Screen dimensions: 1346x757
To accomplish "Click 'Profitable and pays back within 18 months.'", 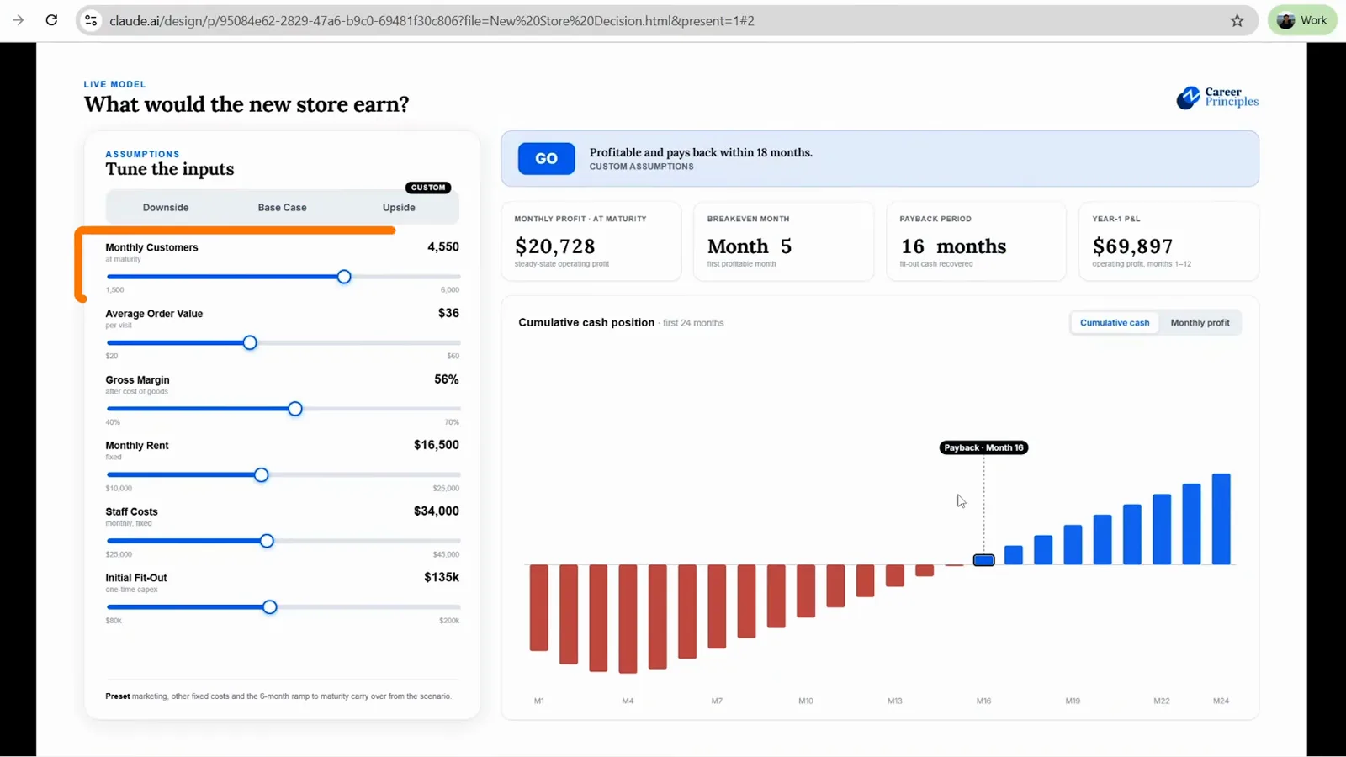I will pyautogui.click(x=701, y=152).
